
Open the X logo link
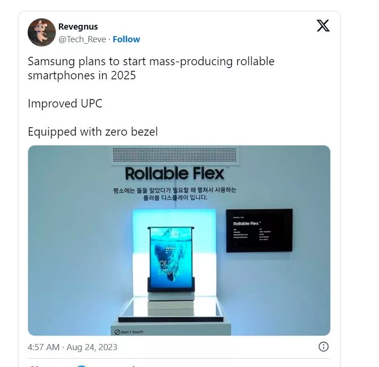pos(323,26)
